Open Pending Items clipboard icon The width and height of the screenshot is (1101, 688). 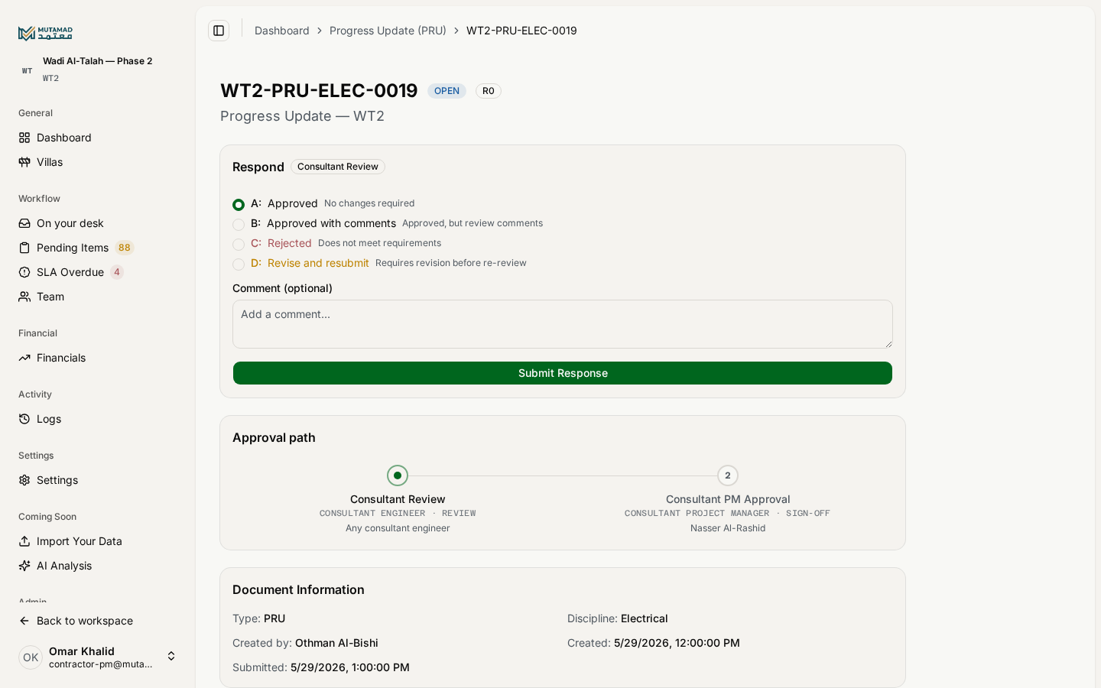click(x=24, y=248)
